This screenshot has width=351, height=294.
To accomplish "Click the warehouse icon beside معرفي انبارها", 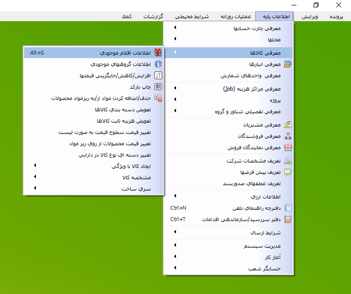I will click(288, 64).
